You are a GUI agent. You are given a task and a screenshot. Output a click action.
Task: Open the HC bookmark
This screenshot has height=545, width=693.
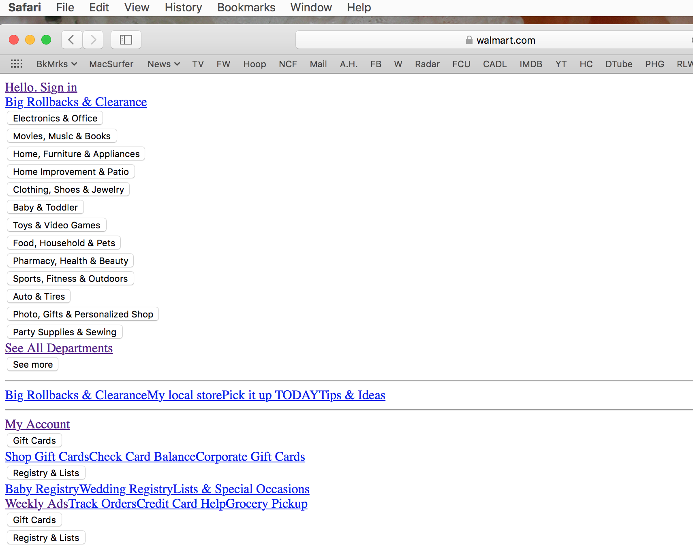pos(586,64)
